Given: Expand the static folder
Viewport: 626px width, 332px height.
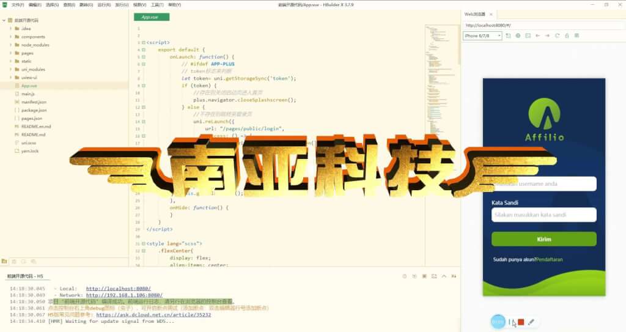Looking at the screenshot, I should pos(11,61).
